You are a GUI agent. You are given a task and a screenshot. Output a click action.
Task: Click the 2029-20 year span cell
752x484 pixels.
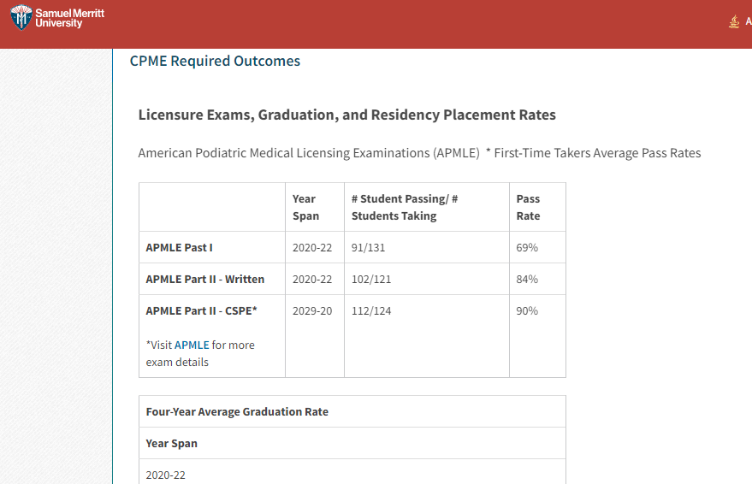click(x=312, y=310)
